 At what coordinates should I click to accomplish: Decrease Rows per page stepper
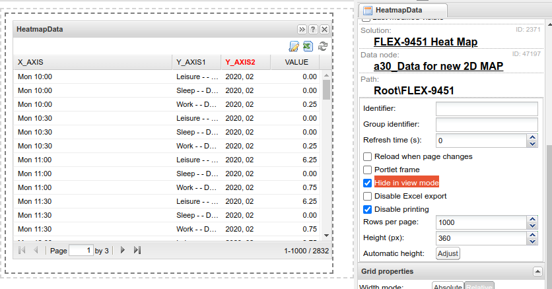click(532, 226)
